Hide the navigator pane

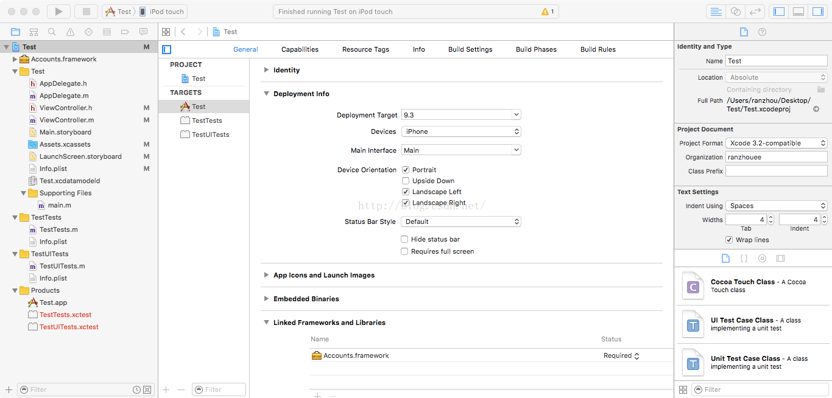click(x=779, y=12)
